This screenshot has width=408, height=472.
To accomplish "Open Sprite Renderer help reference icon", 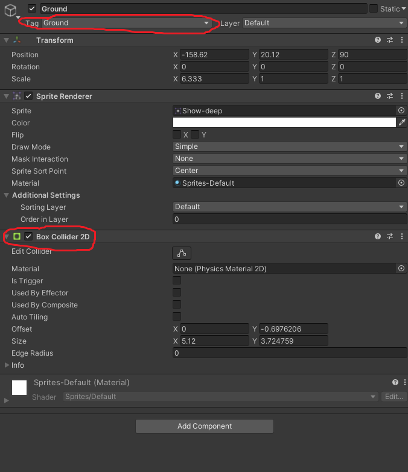I will tap(378, 96).
